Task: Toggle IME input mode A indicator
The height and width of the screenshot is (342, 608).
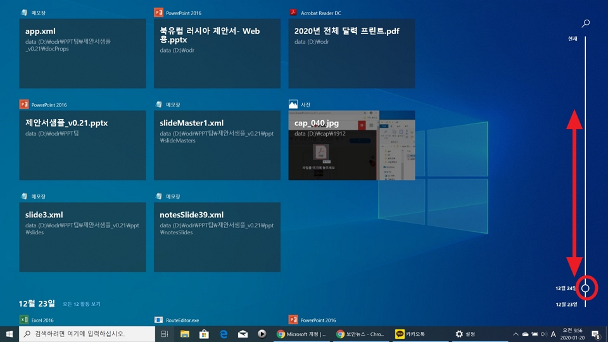Action: pos(554,334)
